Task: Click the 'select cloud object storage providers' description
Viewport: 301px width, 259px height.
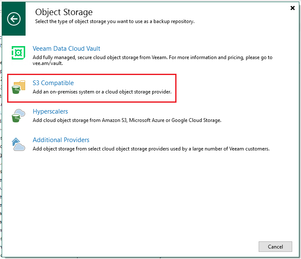Action: coord(151,149)
